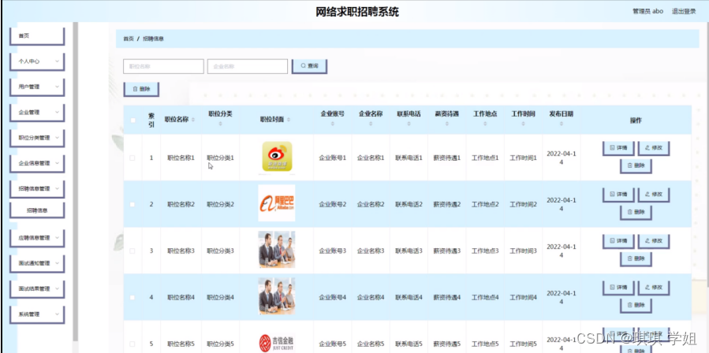Sort table by 联系电话 column arrows

point(409,124)
